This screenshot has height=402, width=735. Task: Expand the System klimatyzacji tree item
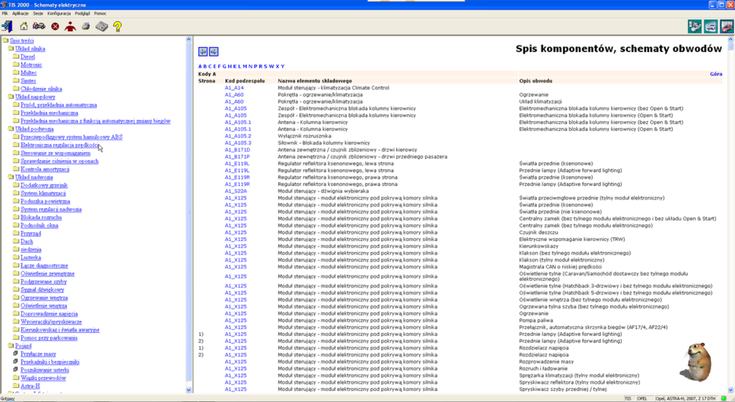click(38, 193)
